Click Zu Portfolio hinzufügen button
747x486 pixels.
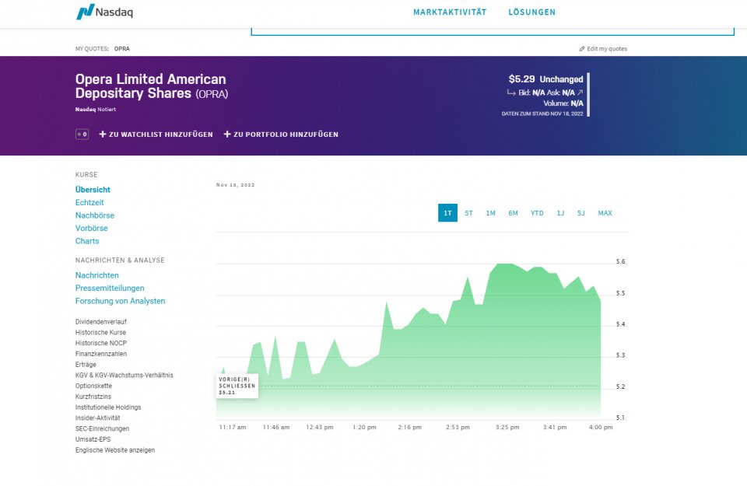pyautogui.click(x=281, y=135)
